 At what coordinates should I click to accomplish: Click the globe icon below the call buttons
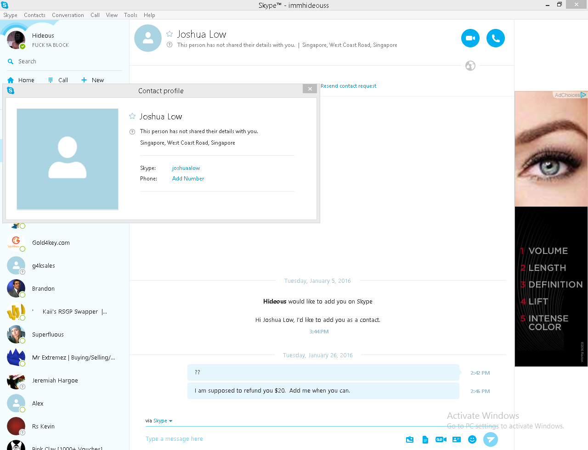pyautogui.click(x=470, y=66)
